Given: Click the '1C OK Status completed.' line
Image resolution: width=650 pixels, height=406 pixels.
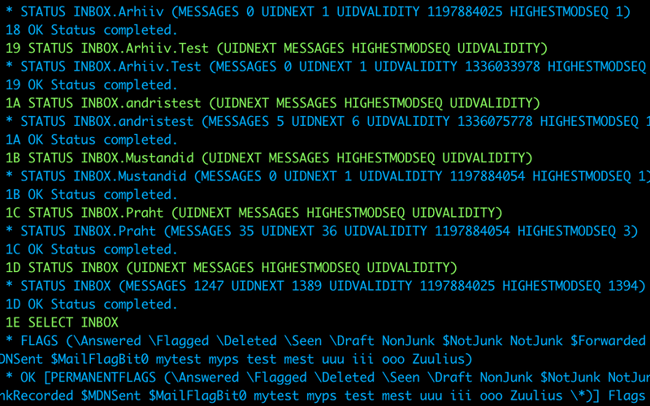Looking at the screenshot, I should pyautogui.click(x=92, y=249).
